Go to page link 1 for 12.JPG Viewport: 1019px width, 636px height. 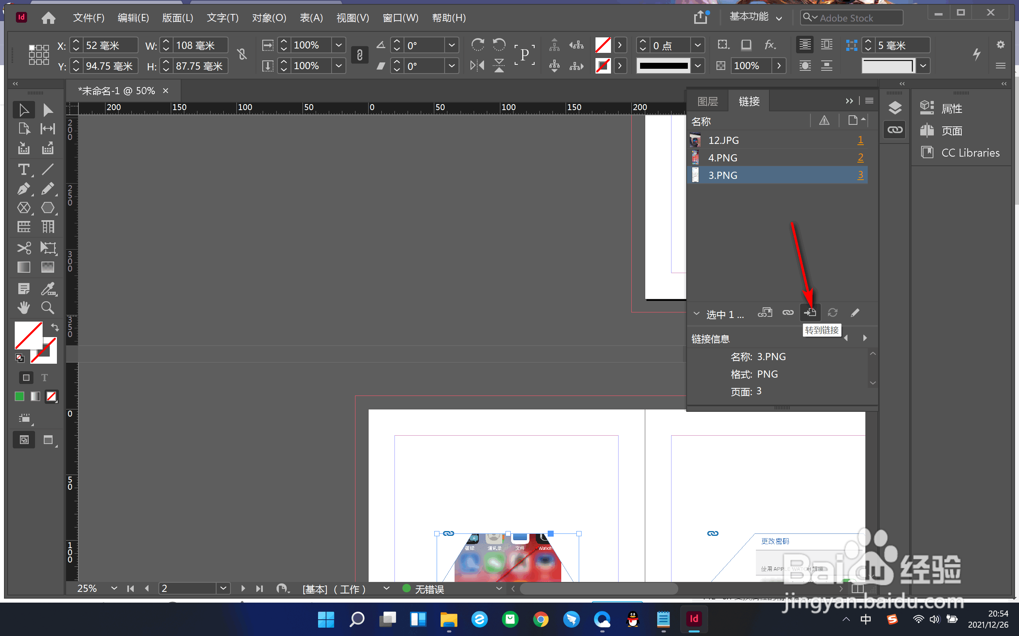pos(860,140)
